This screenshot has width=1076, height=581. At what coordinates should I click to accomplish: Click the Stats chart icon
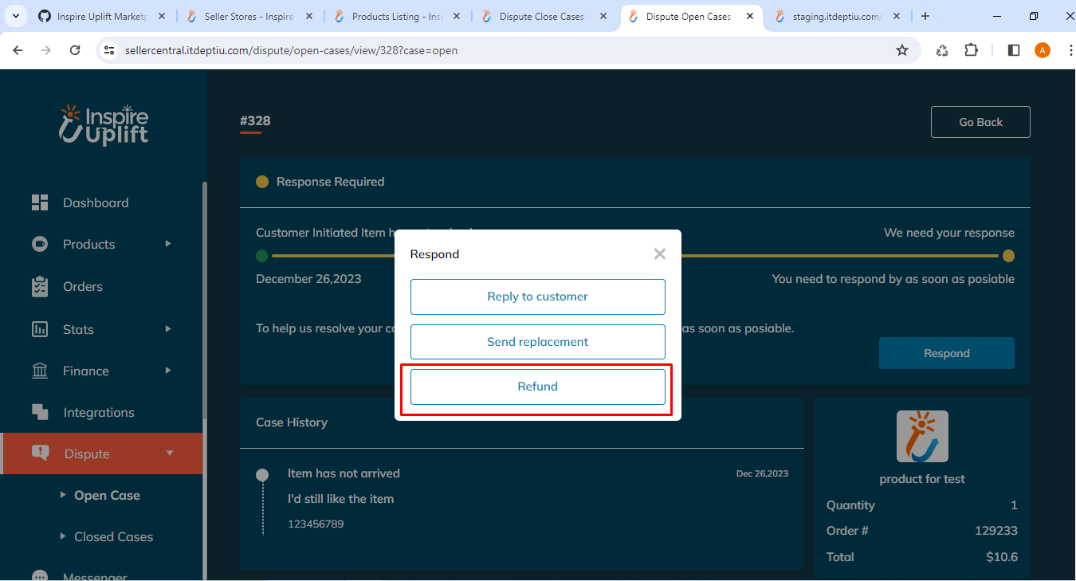click(x=40, y=329)
